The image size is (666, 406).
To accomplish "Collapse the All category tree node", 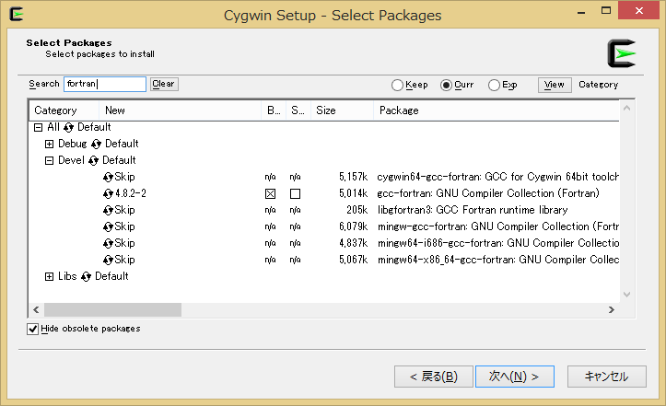I will 38,127.
